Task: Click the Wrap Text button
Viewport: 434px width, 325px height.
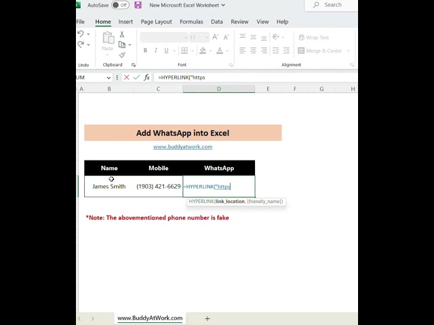Action: click(x=313, y=37)
